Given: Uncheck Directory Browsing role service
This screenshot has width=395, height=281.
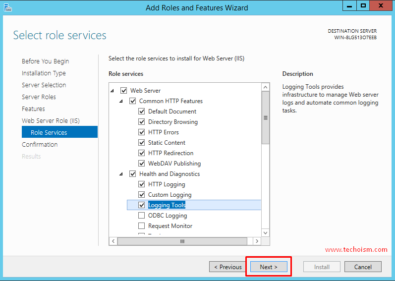Looking at the screenshot, I should click(x=142, y=122).
